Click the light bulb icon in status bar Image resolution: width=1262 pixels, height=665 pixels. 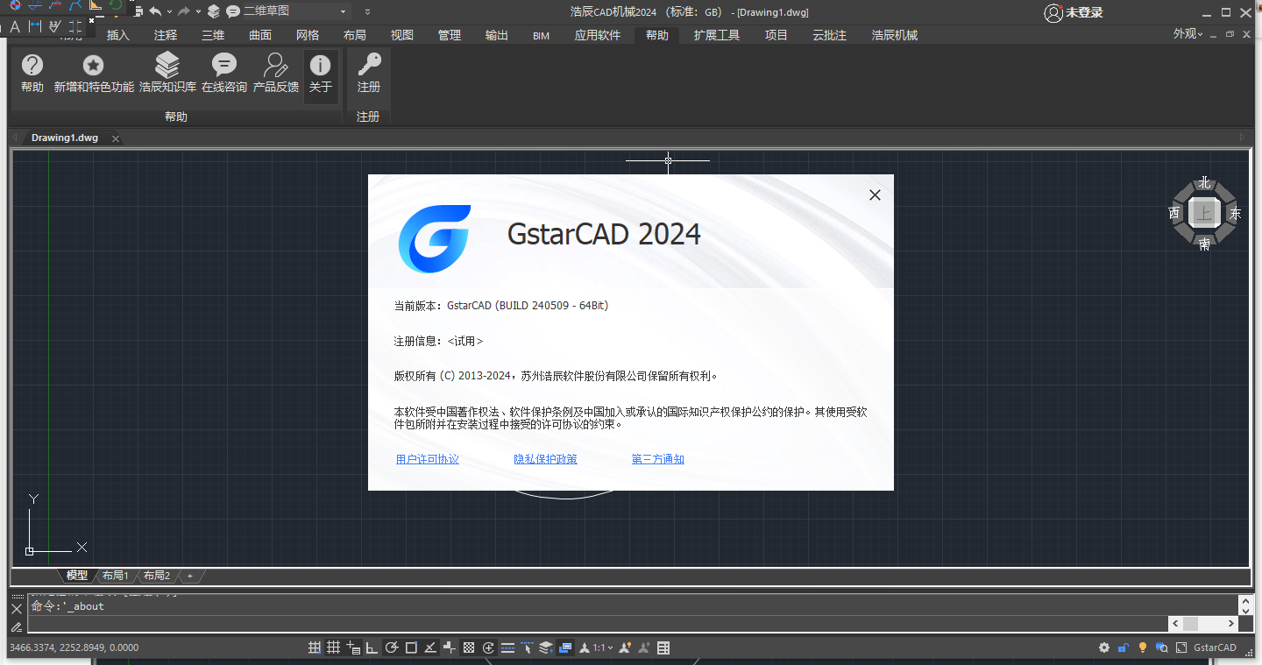click(x=1143, y=647)
